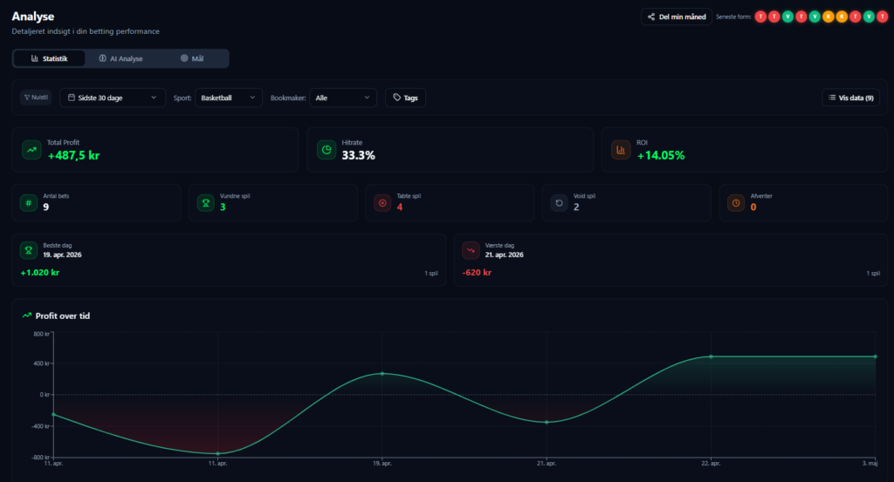
Task: Click the +1.020 kr best day amount
Action: tap(40, 273)
